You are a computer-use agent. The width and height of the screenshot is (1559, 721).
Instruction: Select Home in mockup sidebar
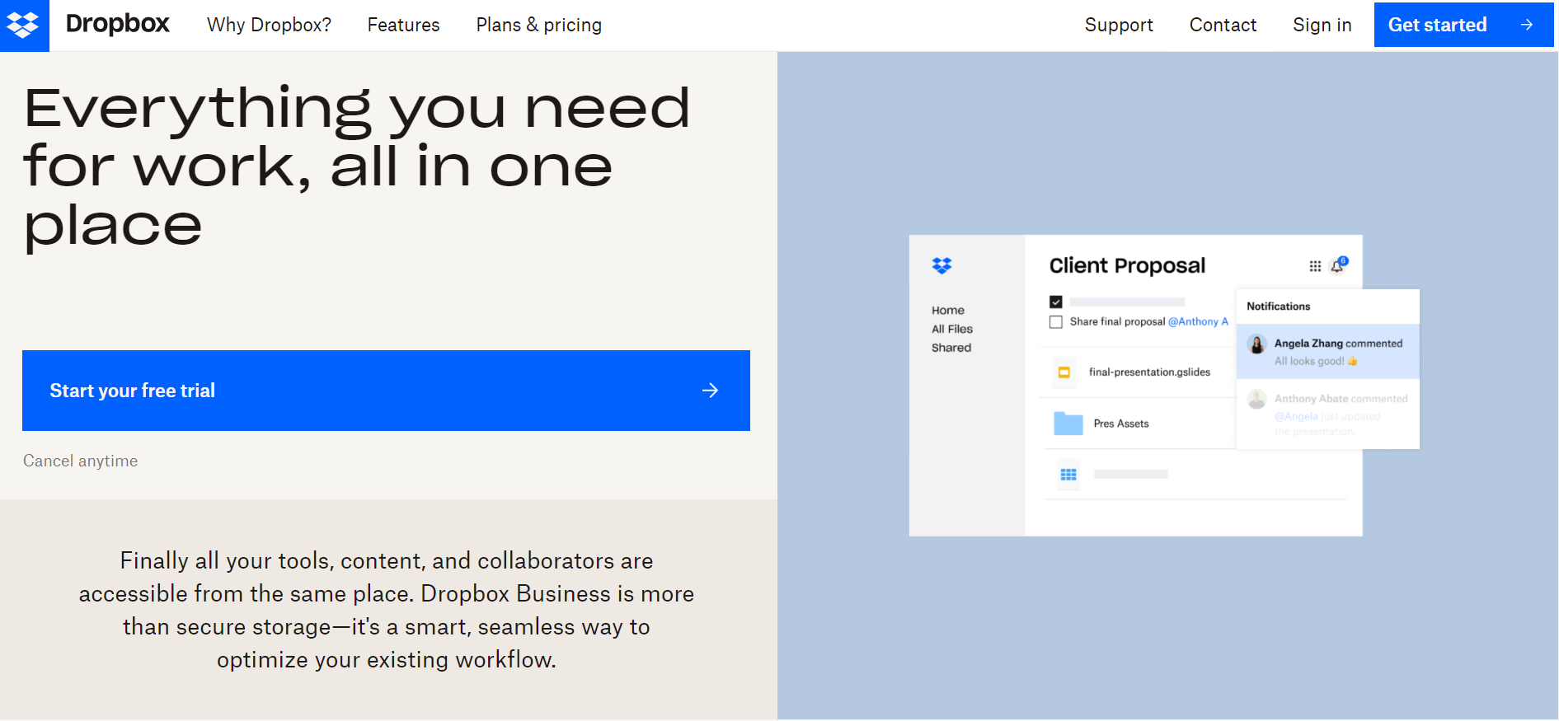tap(948, 311)
